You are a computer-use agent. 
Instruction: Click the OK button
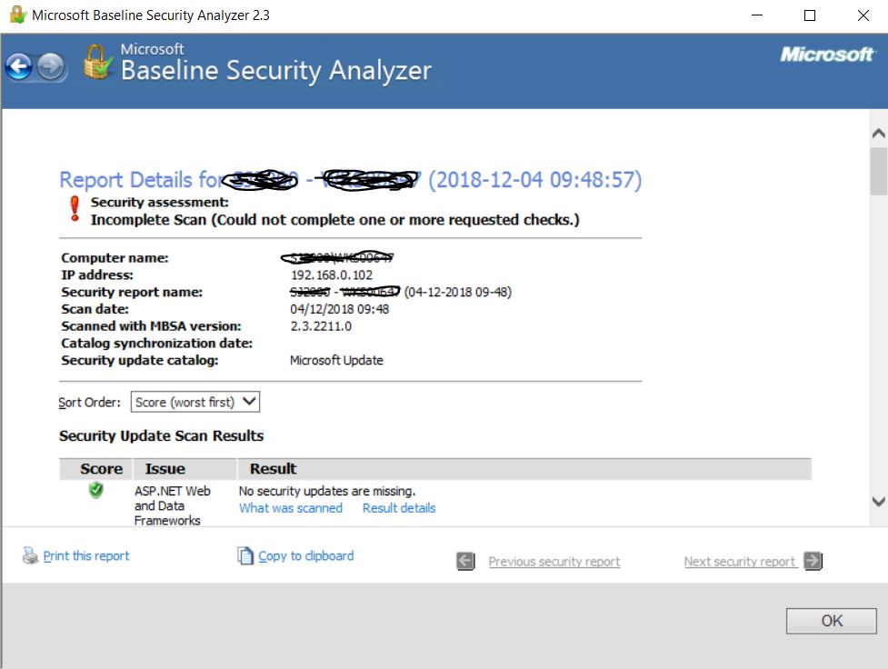click(832, 621)
